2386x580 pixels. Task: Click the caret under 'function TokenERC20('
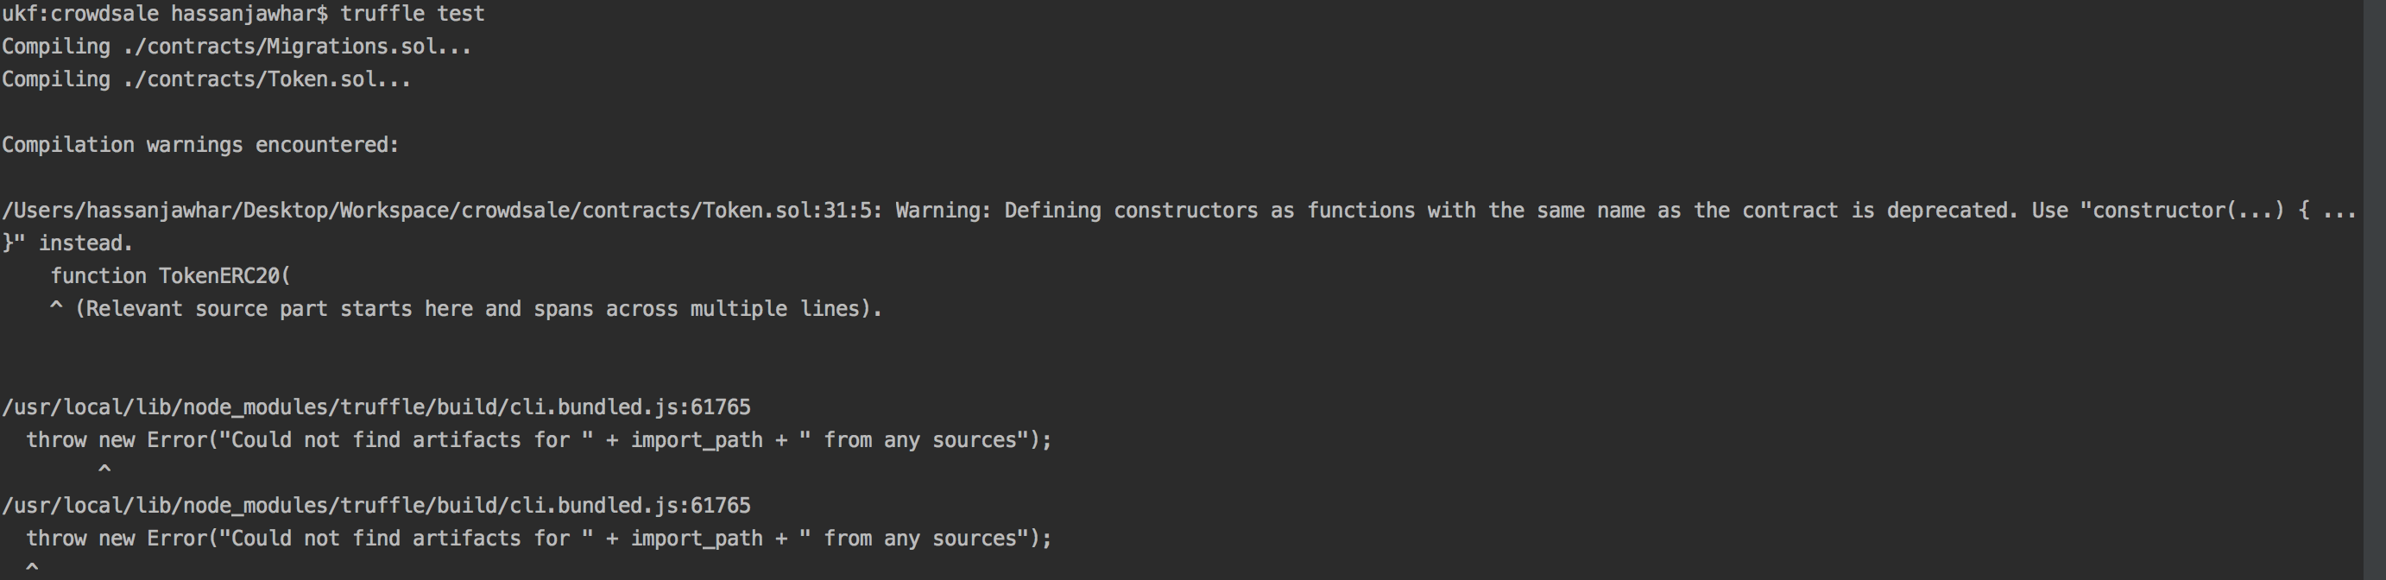[x=56, y=307]
